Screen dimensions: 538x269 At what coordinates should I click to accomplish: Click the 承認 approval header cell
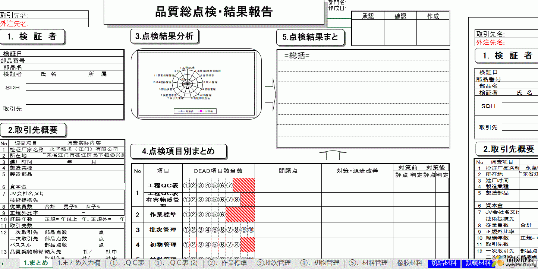click(368, 16)
